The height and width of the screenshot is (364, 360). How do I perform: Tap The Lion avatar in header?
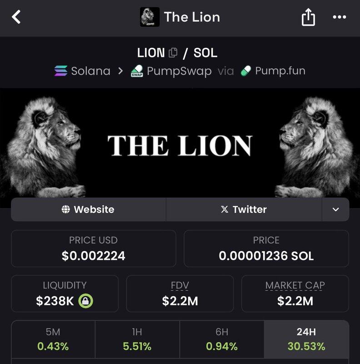(x=150, y=17)
